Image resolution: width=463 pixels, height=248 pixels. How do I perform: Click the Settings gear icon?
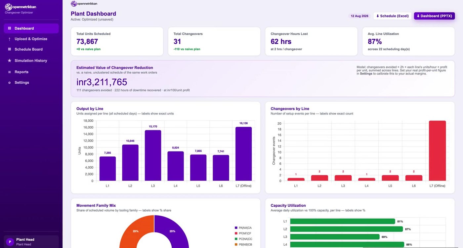[x=9, y=83]
